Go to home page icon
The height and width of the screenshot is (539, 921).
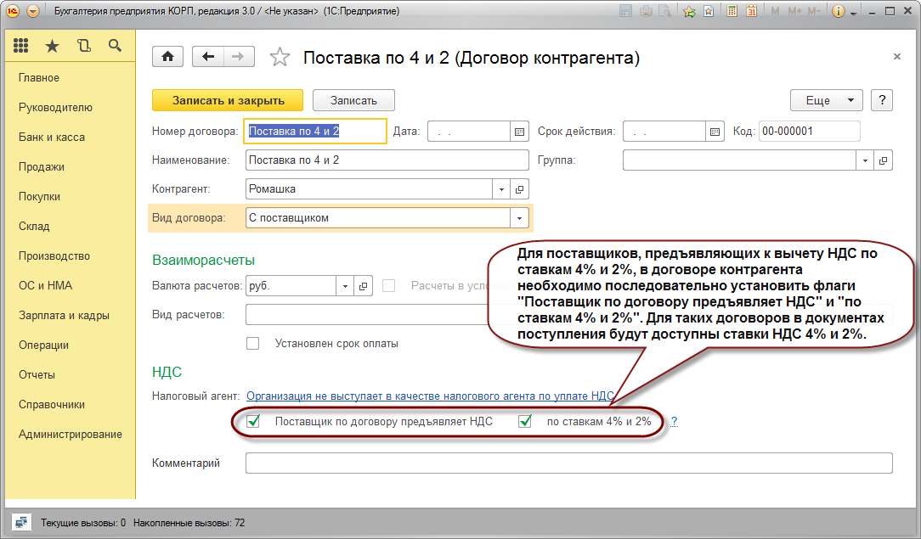point(168,57)
